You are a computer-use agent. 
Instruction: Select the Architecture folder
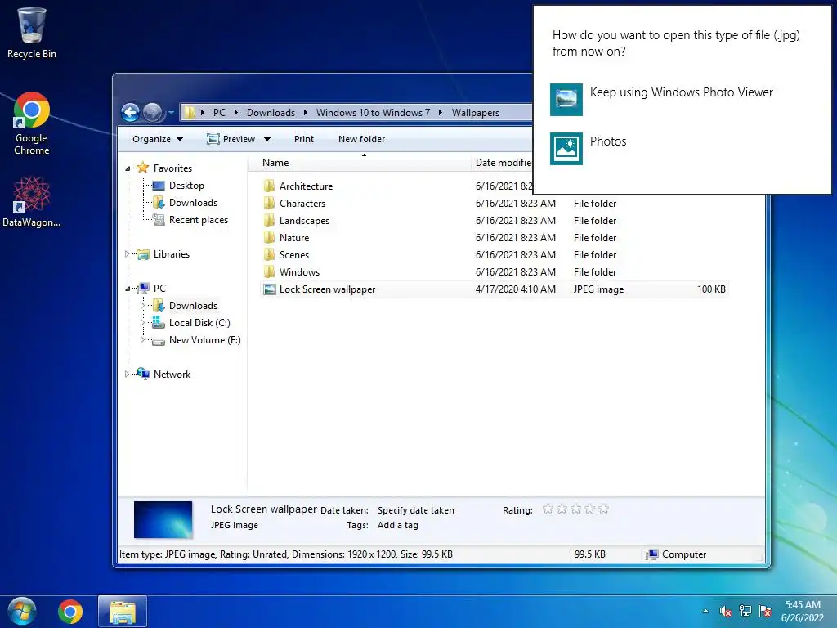point(306,186)
